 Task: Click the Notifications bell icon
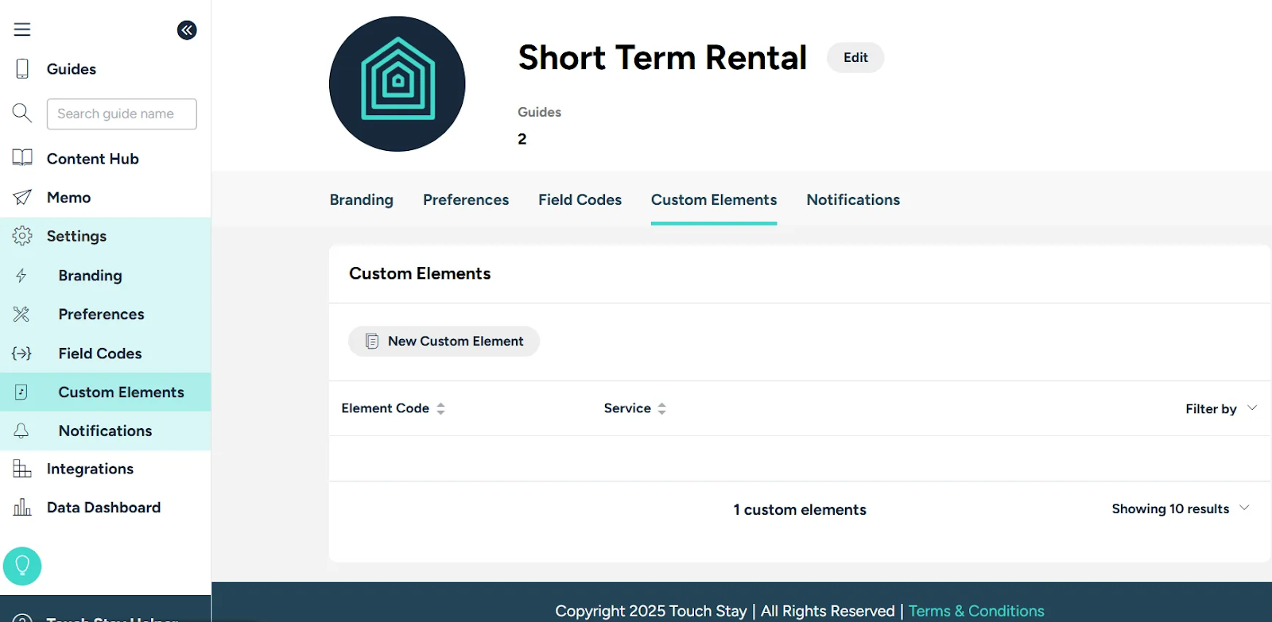(x=21, y=431)
